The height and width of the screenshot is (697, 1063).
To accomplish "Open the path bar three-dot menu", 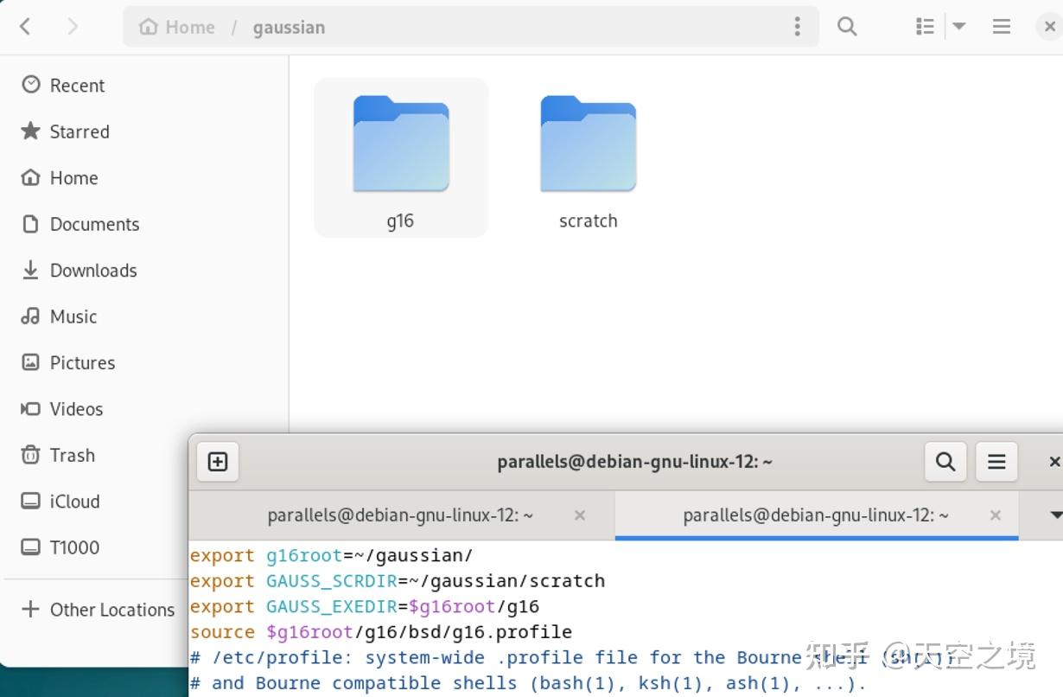I will pyautogui.click(x=797, y=27).
